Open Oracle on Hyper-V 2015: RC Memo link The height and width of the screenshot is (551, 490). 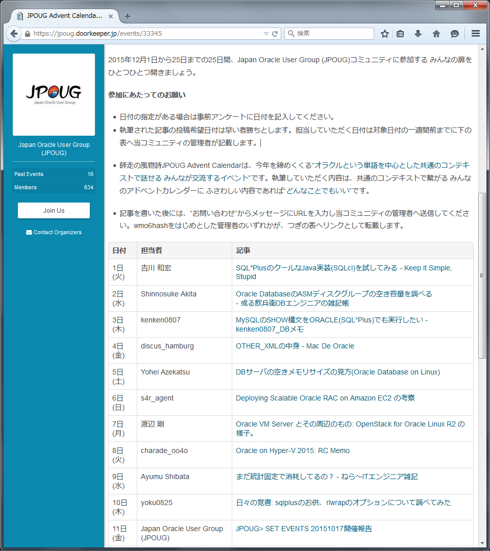(x=292, y=450)
